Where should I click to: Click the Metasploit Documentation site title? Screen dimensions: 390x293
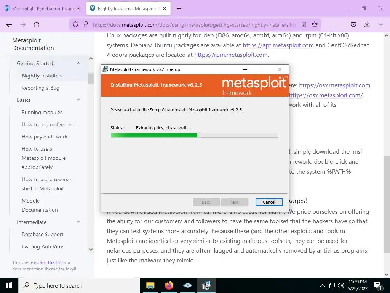33,44
